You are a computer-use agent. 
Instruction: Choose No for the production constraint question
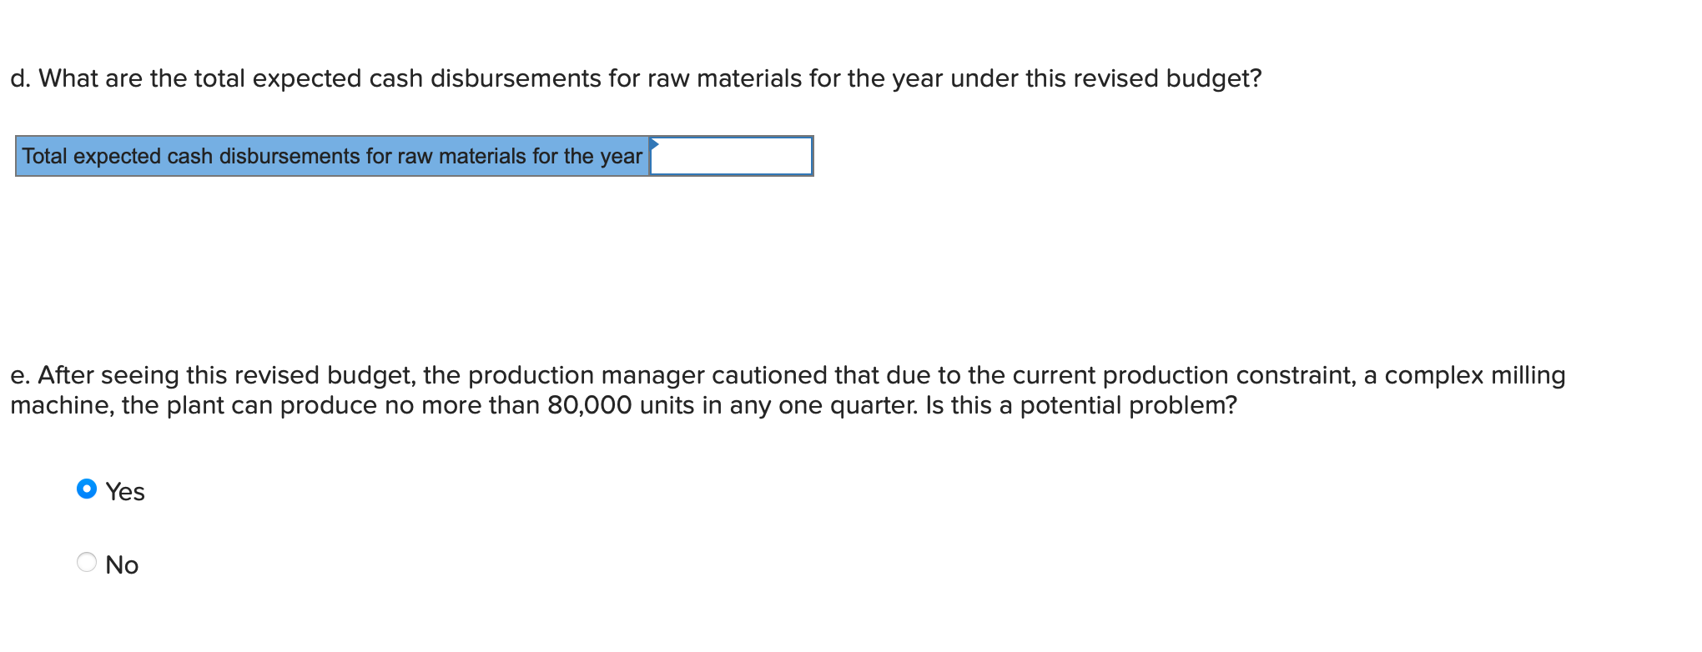click(88, 561)
